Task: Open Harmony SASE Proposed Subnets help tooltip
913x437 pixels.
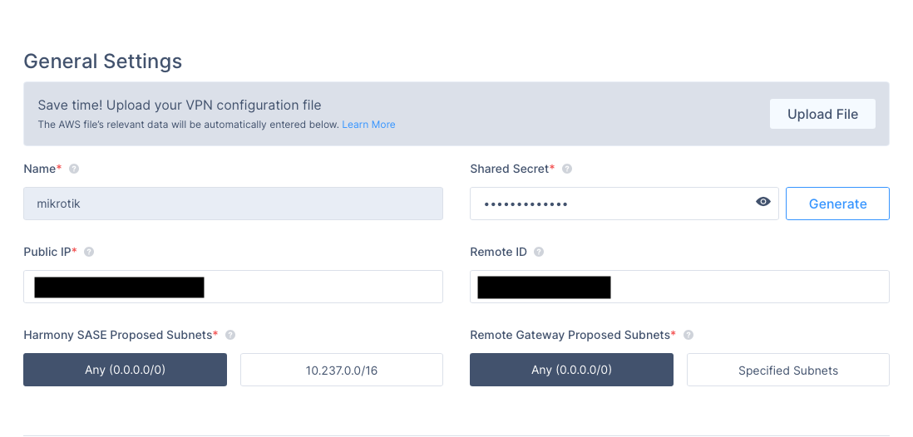Action: [x=230, y=335]
